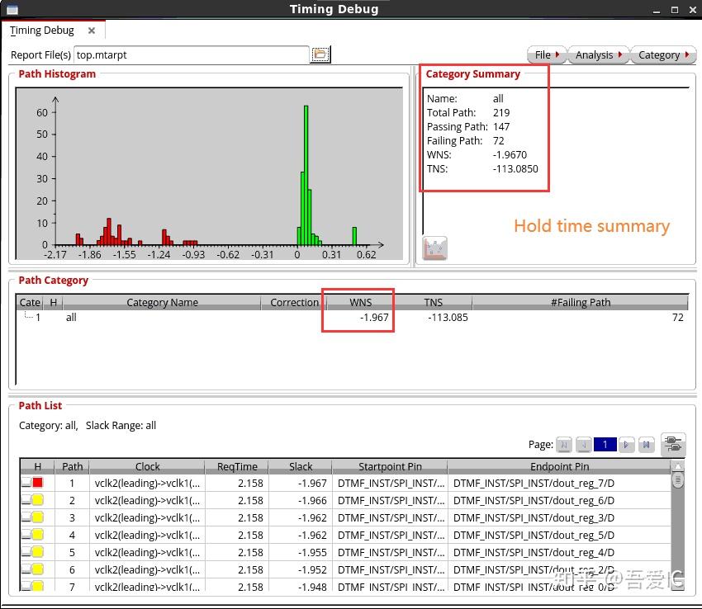Go to next page in Path List
The height and width of the screenshot is (609, 702).
(x=626, y=445)
